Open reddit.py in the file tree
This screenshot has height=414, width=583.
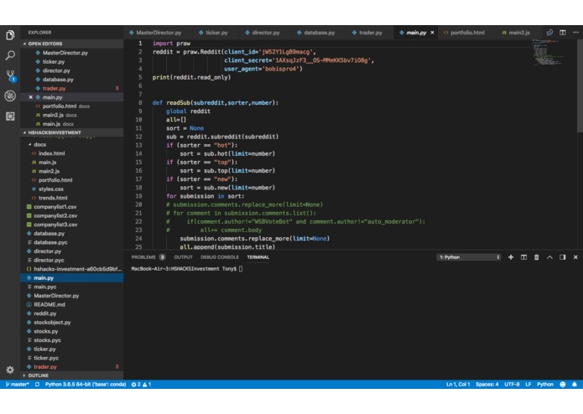pos(72,313)
